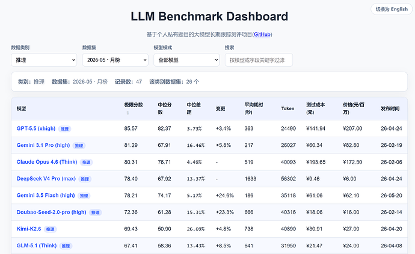Select release date 26-04-24 of GPT-5.5
415x254 pixels.
pyautogui.click(x=392, y=128)
